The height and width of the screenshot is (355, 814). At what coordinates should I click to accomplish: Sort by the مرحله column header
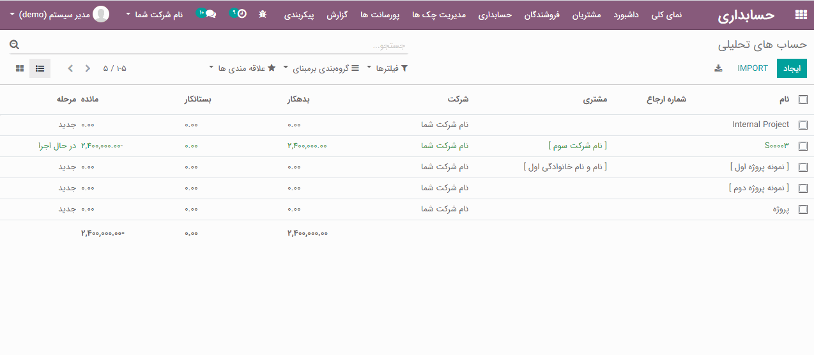pyautogui.click(x=66, y=100)
